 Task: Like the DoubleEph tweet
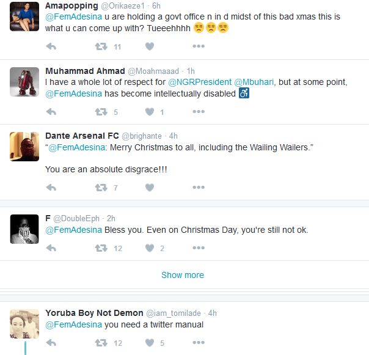point(149,248)
